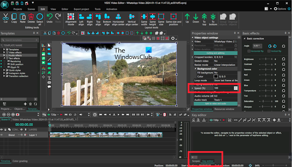Click the Cut scissors icon in ribbon
Image resolution: width=292 pixels, height=167 pixels.
(5, 17)
